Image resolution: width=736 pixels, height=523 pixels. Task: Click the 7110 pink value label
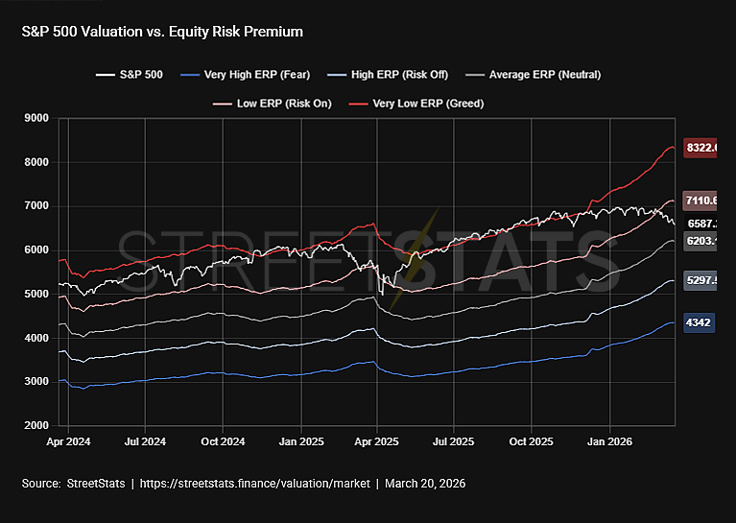(x=700, y=201)
